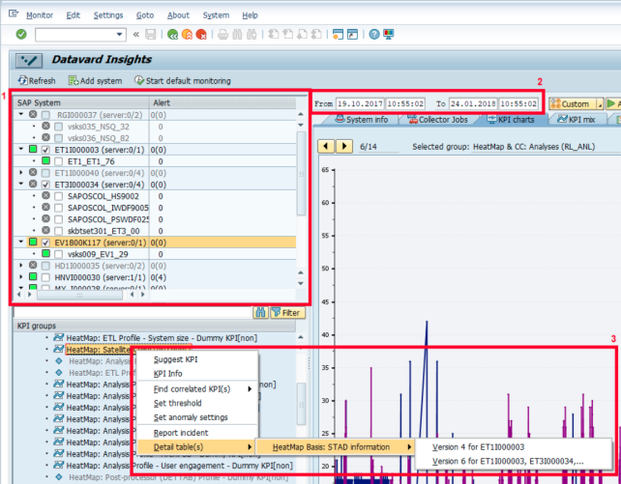Open the command field dropdown
The width and height of the screenshot is (621, 484).
pyautogui.click(x=119, y=35)
